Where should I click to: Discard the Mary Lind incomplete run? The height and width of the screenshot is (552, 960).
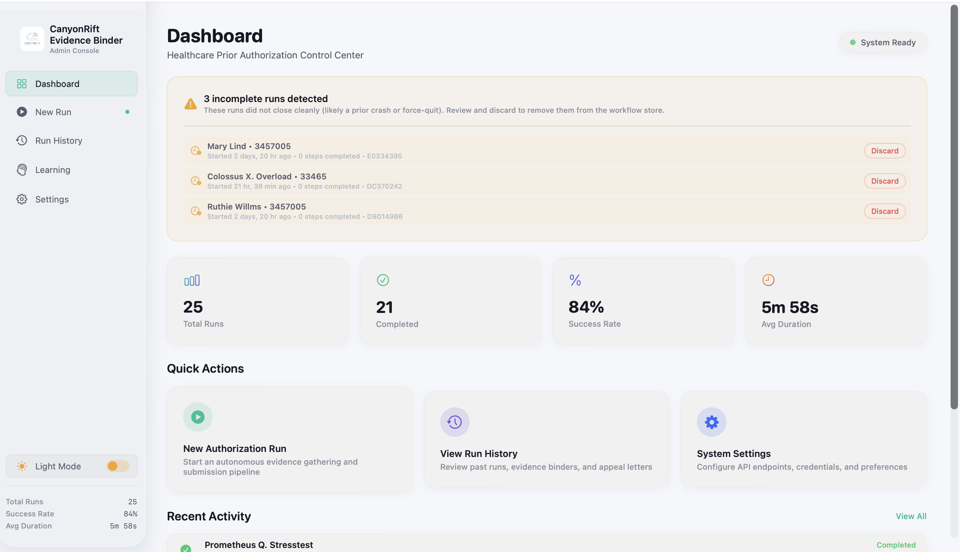click(884, 151)
